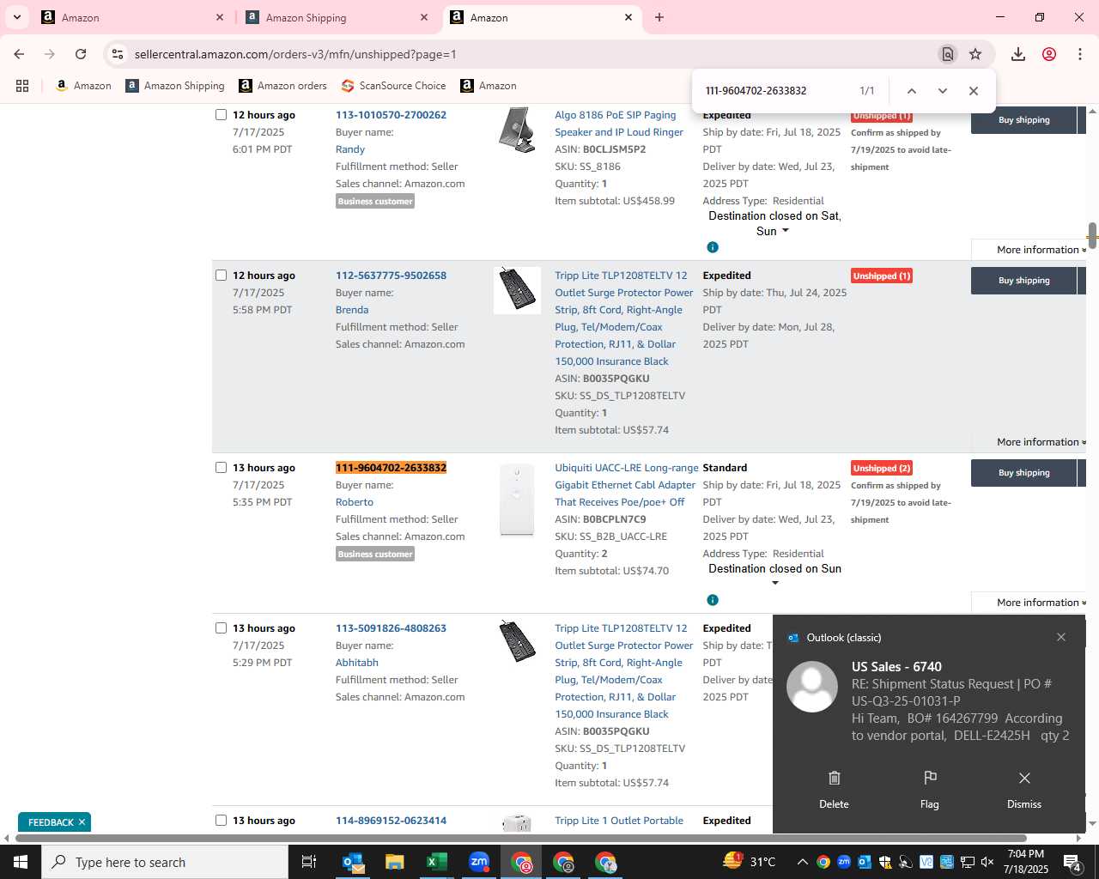Screen dimensions: 1099x879
Task: Open the Amazon orders bookmark
Action: pyautogui.click(x=282, y=86)
